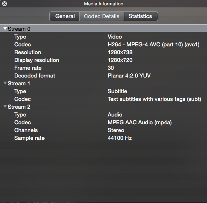Click the Subtitle type value
207x203 pixels.
[x=117, y=91]
